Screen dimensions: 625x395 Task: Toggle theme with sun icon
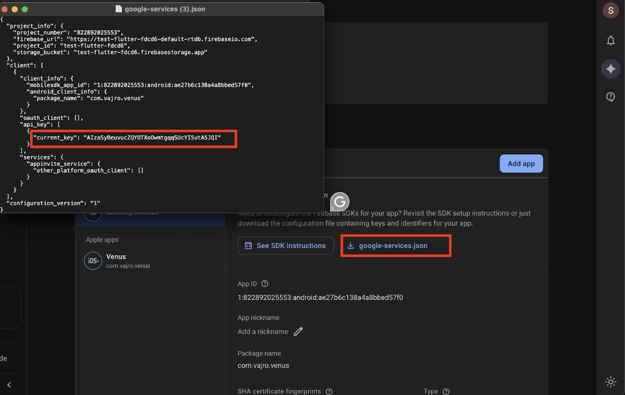click(x=610, y=381)
